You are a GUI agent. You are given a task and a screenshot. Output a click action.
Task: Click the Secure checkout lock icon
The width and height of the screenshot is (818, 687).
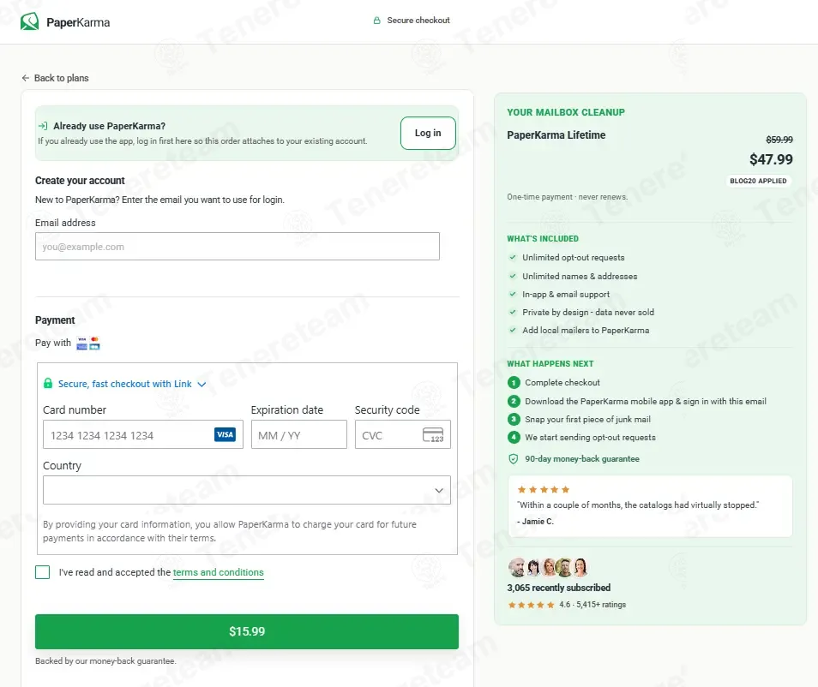[x=376, y=21]
